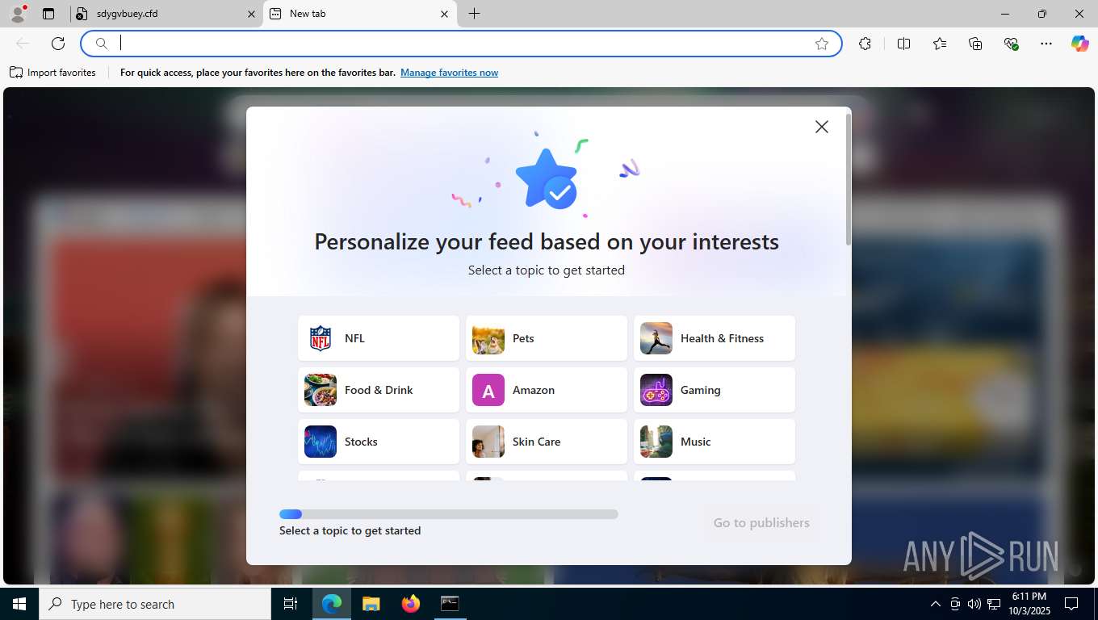Viewport: 1098px width, 620px height.
Task: Select the Pets topic
Action: click(x=547, y=338)
